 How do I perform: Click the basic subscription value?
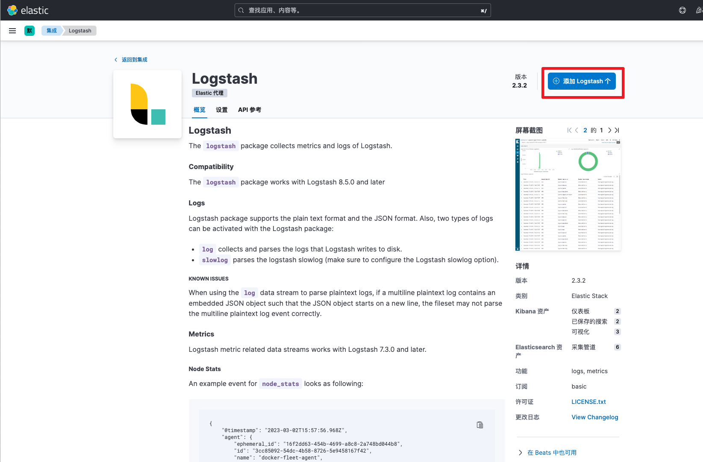tap(579, 386)
